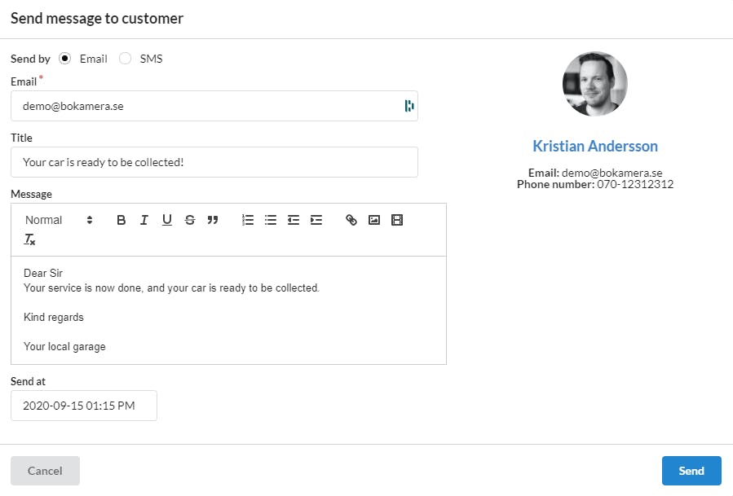Open Kristian Andersson's customer profile link
The image size is (733, 496).
595,146
